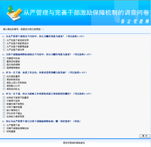The image size is (151, 147).
Task: Choose 从严管理干部 radio button
Action: (4, 125)
